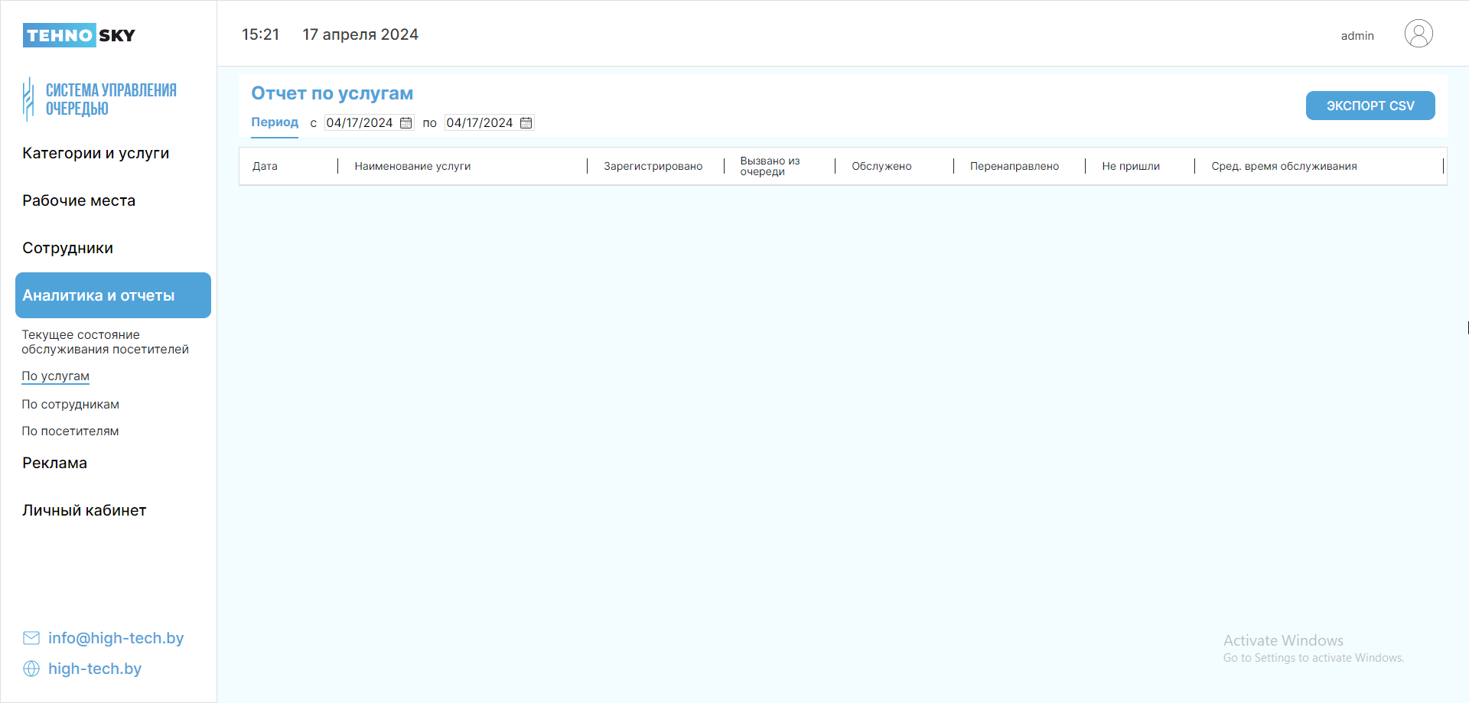Select the Период tab
This screenshot has width=1469, height=703.
click(x=275, y=122)
